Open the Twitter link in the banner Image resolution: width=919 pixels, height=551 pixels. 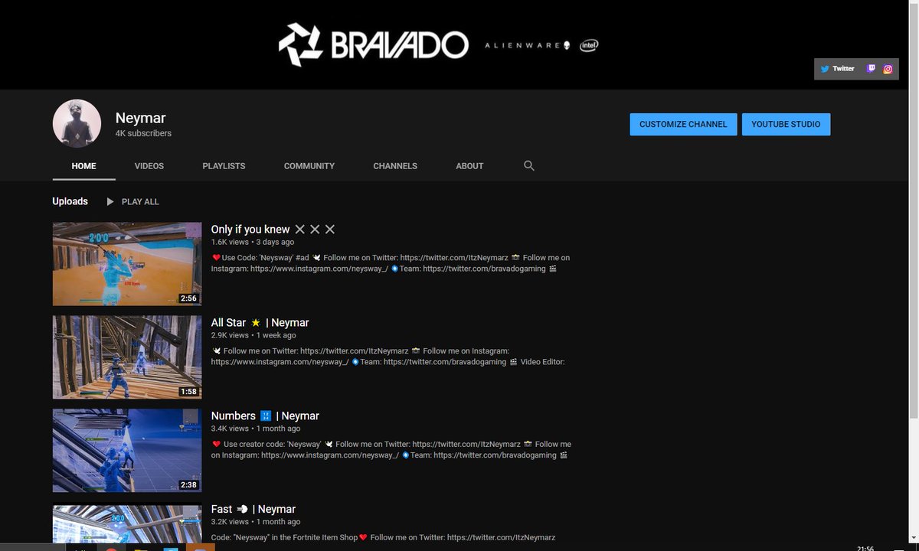coord(837,69)
